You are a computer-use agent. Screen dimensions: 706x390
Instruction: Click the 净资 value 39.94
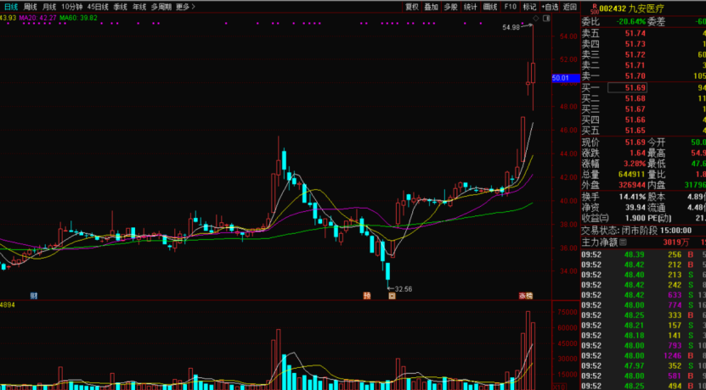[635, 208]
